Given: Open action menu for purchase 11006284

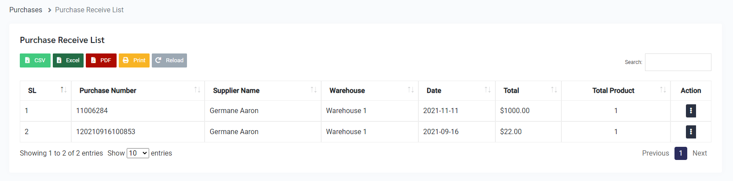Looking at the screenshot, I should click(x=691, y=111).
